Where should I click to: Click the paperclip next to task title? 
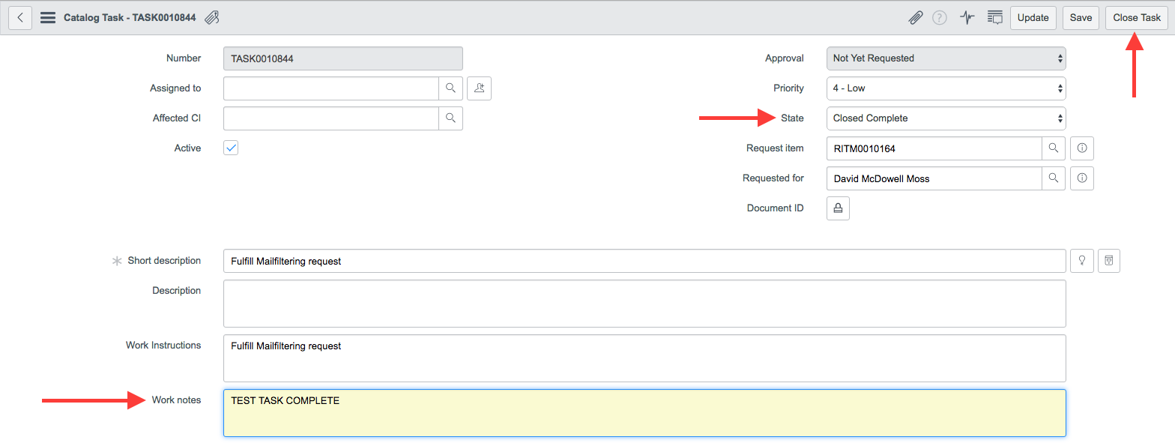click(x=212, y=17)
